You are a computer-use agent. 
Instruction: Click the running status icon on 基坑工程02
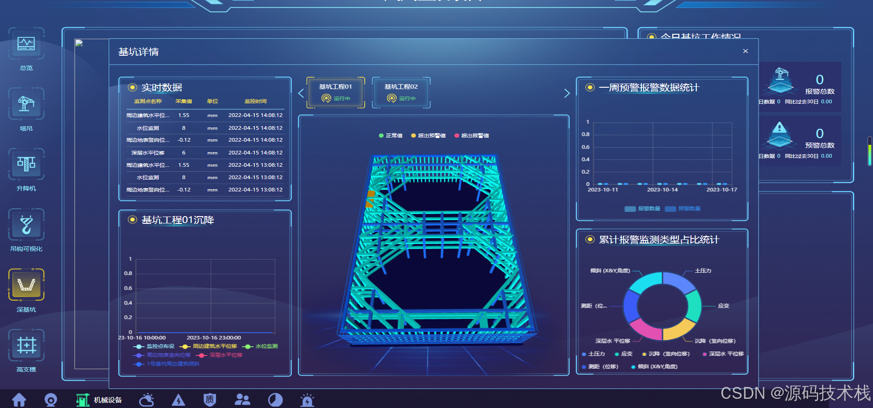(392, 98)
